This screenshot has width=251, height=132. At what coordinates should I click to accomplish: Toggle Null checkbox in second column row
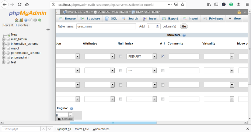tap(121, 70)
